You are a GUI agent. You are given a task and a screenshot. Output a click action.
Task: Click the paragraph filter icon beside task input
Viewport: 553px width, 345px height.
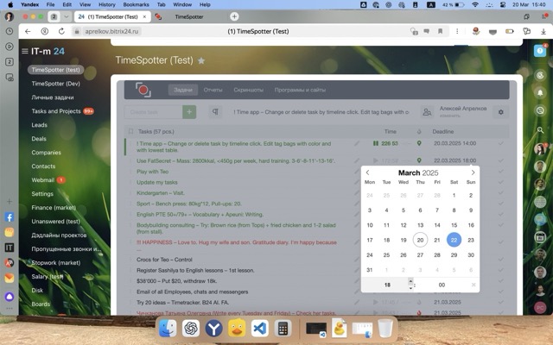[216, 112]
